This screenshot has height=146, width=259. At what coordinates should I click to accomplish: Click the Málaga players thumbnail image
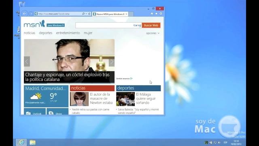pos(125,99)
